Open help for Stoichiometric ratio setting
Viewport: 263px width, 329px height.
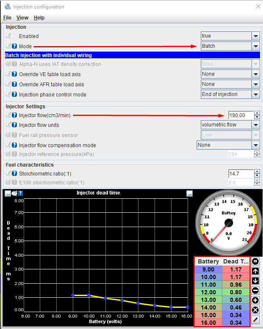14,173
